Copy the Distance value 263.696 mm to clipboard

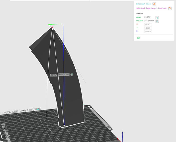pyautogui.click(x=157, y=21)
